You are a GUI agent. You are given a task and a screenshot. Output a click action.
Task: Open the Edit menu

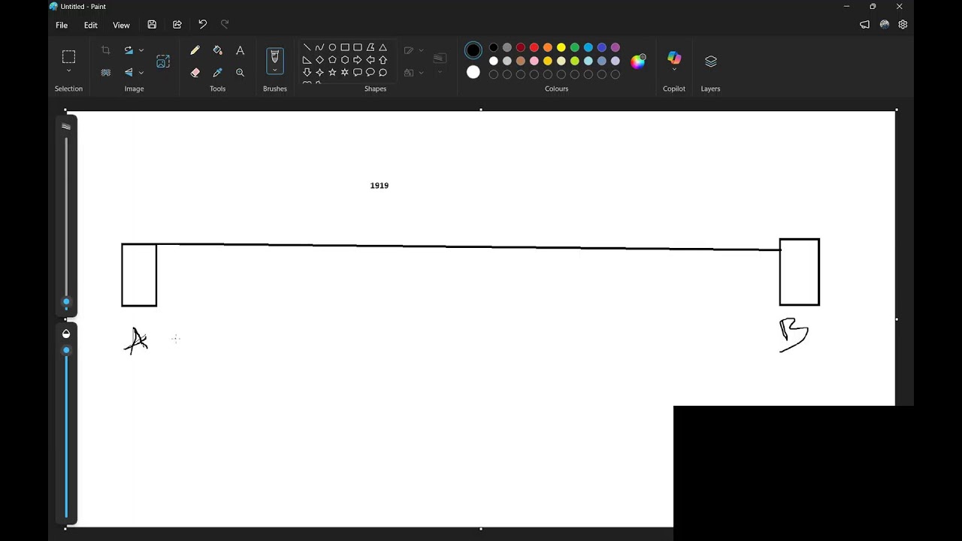90,25
